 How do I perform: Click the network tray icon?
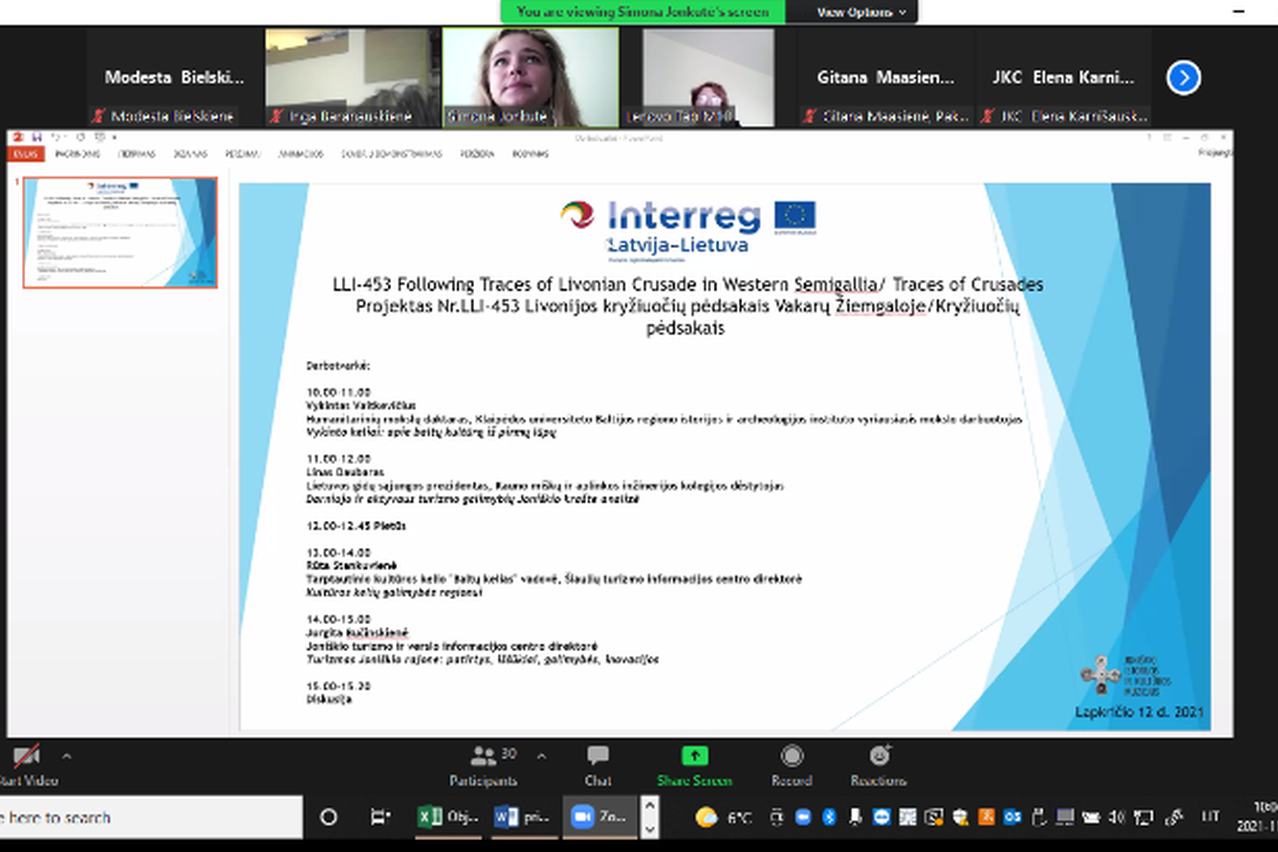click(x=1143, y=818)
